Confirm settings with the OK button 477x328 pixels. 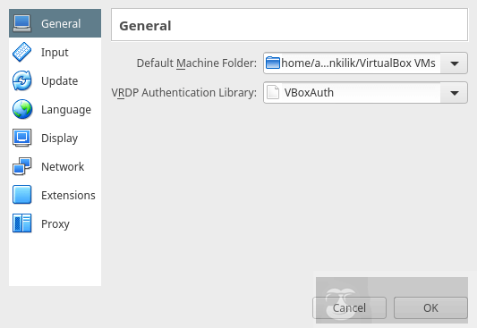(430, 308)
